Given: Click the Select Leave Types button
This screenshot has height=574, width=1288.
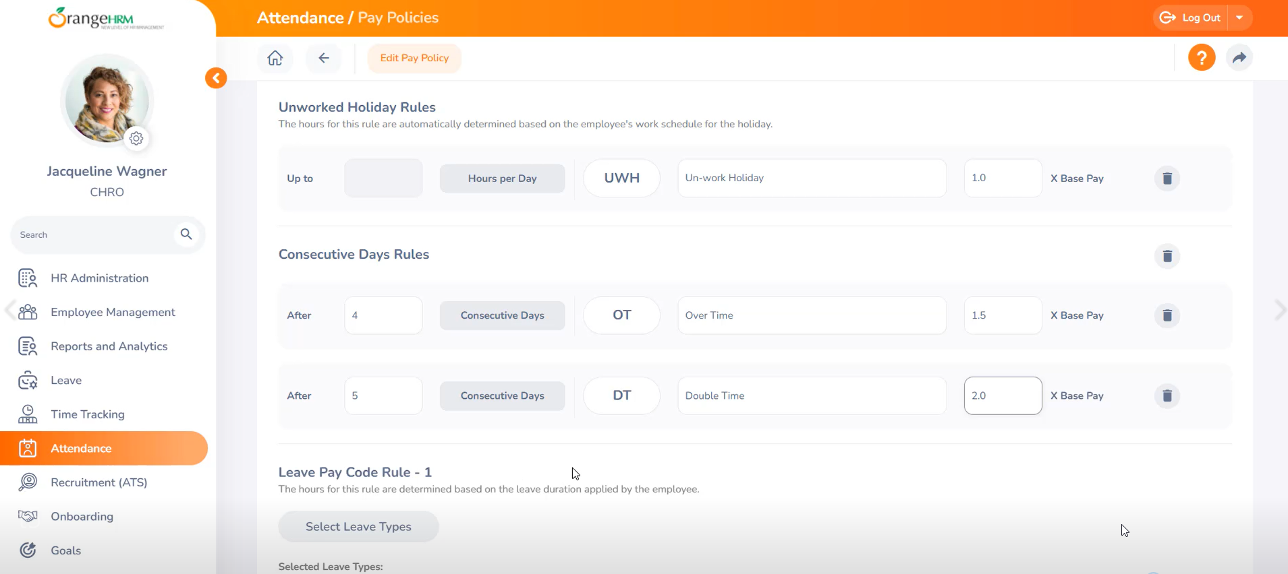Looking at the screenshot, I should click(358, 527).
